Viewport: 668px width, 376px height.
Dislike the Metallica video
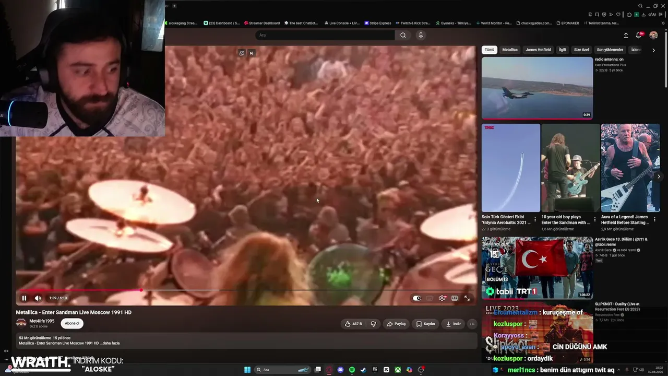point(373,324)
